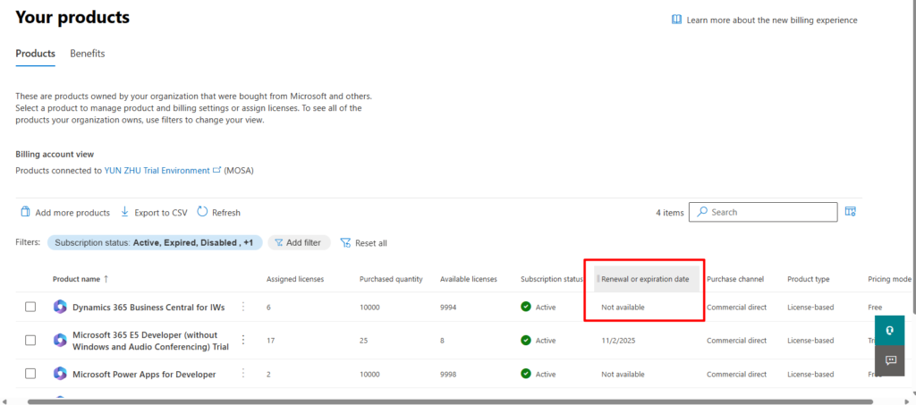Screen dimensions: 916x405
Task: Click the Export to CSV download icon
Action: click(x=125, y=213)
